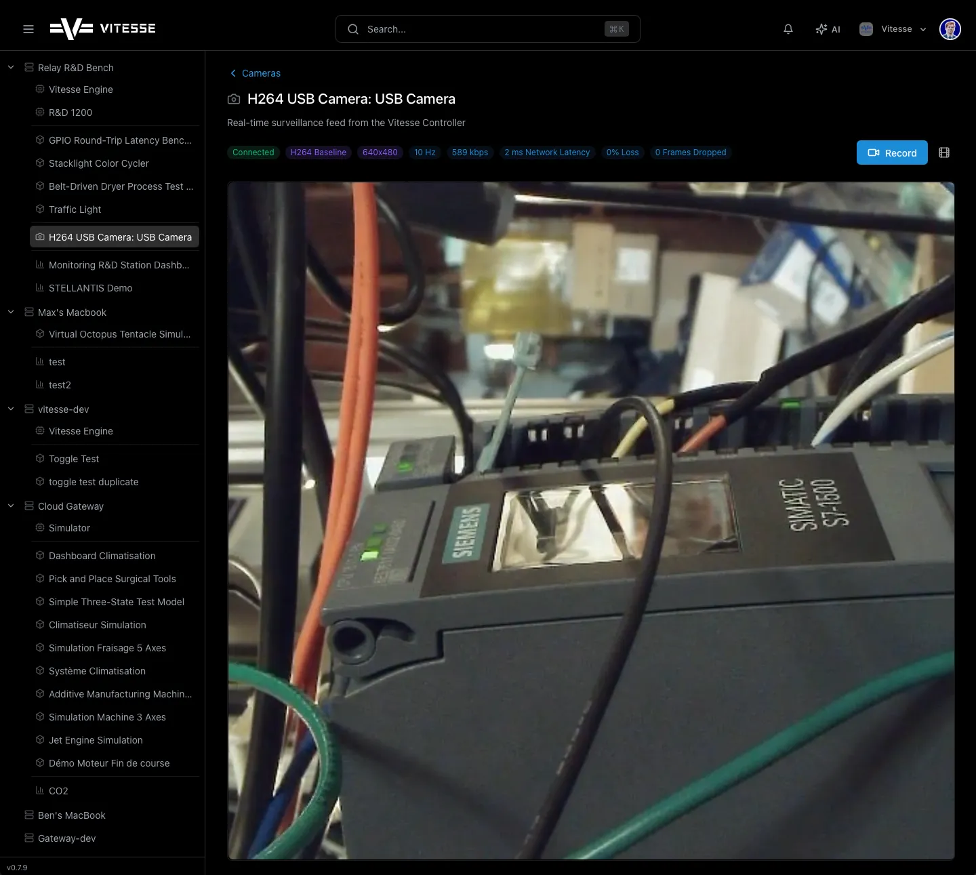Viewport: 976px width, 875px height.
Task: Open the Vitesse organization dropdown
Action: (x=893, y=29)
